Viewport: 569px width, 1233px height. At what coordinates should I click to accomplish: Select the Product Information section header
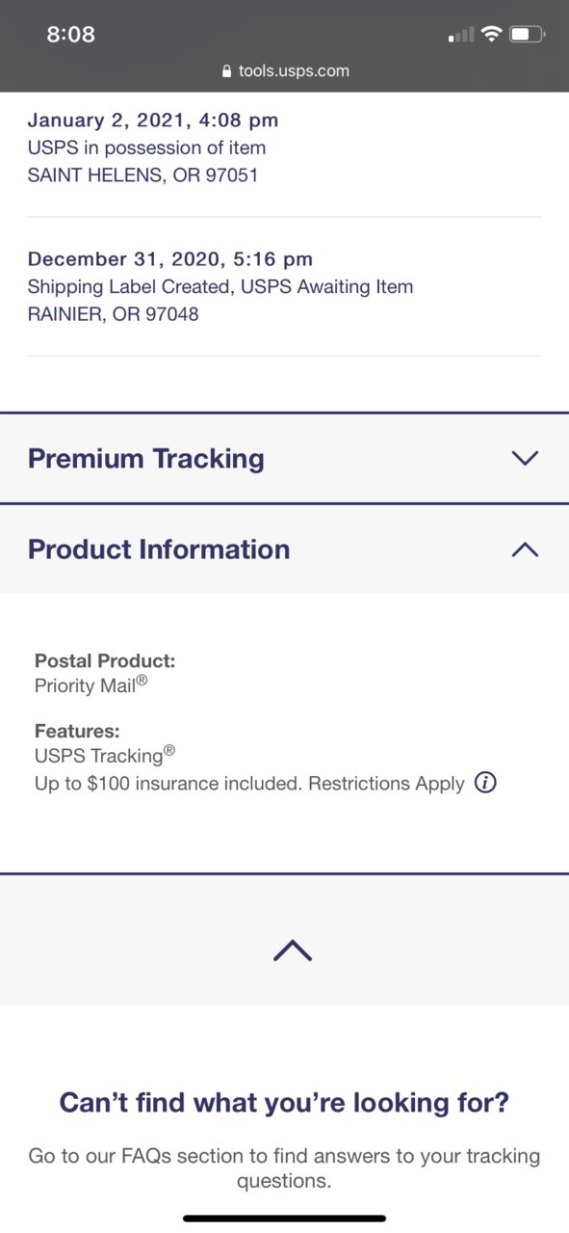pyautogui.click(x=284, y=549)
